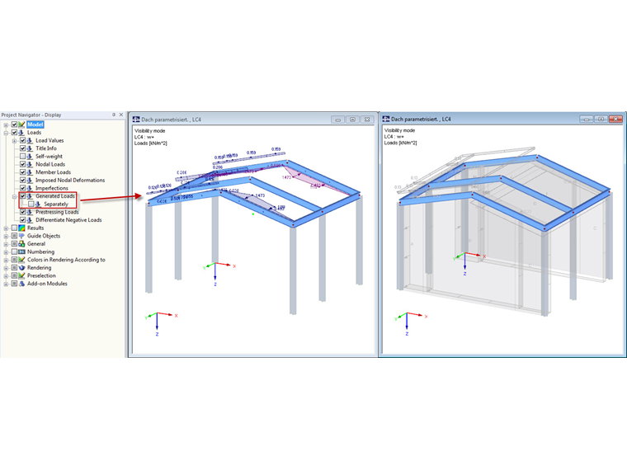The height and width of the screenshot is (470, 627).
Task: Click the Rendering teapot icon
Action: point(22,268)
